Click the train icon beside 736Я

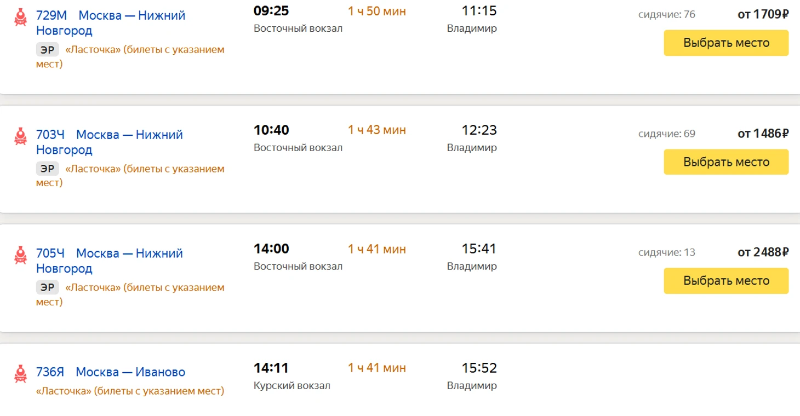point(20,374)
